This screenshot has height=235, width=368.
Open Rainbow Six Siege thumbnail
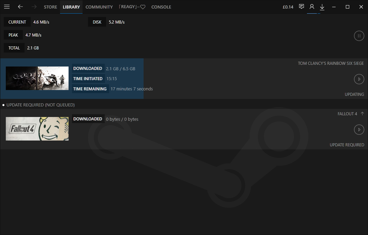coord(37,78)
